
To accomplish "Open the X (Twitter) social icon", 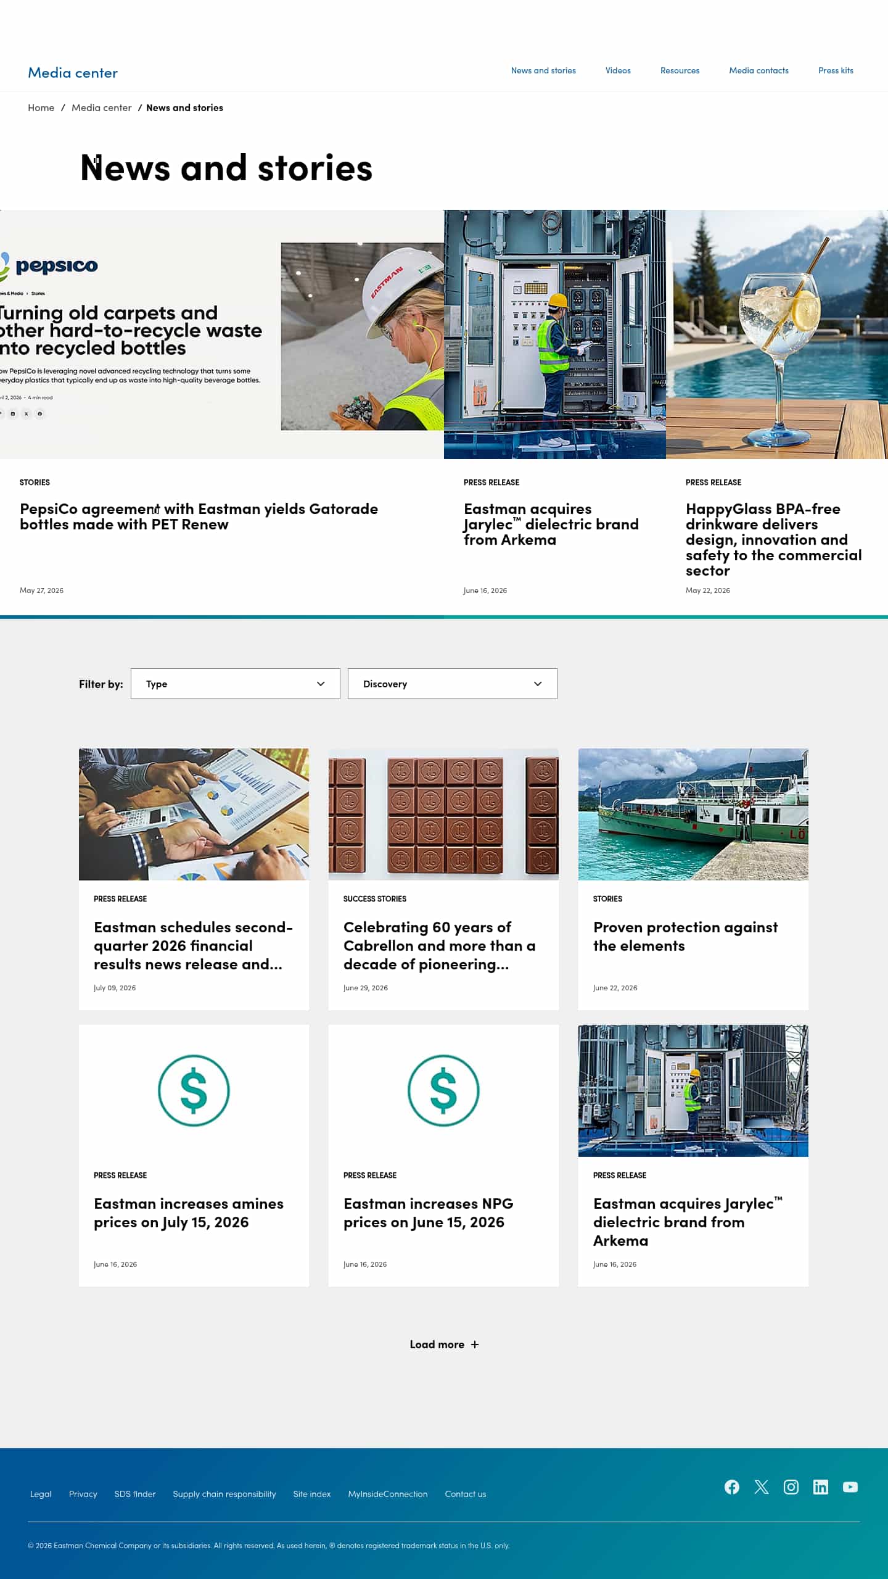I will tap(762, 1487).
